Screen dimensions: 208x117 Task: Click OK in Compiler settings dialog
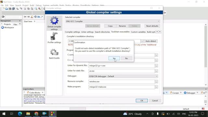point(142,100)
